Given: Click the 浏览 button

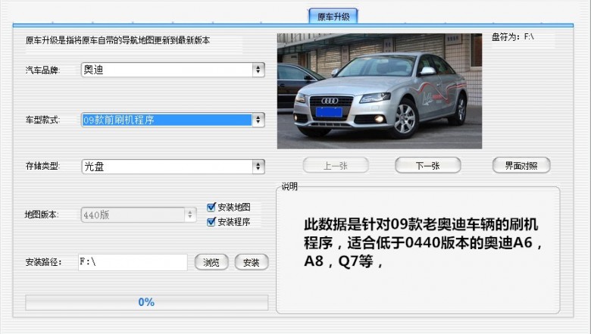Looking at the screenshot, I should click(x=211, y=262).
